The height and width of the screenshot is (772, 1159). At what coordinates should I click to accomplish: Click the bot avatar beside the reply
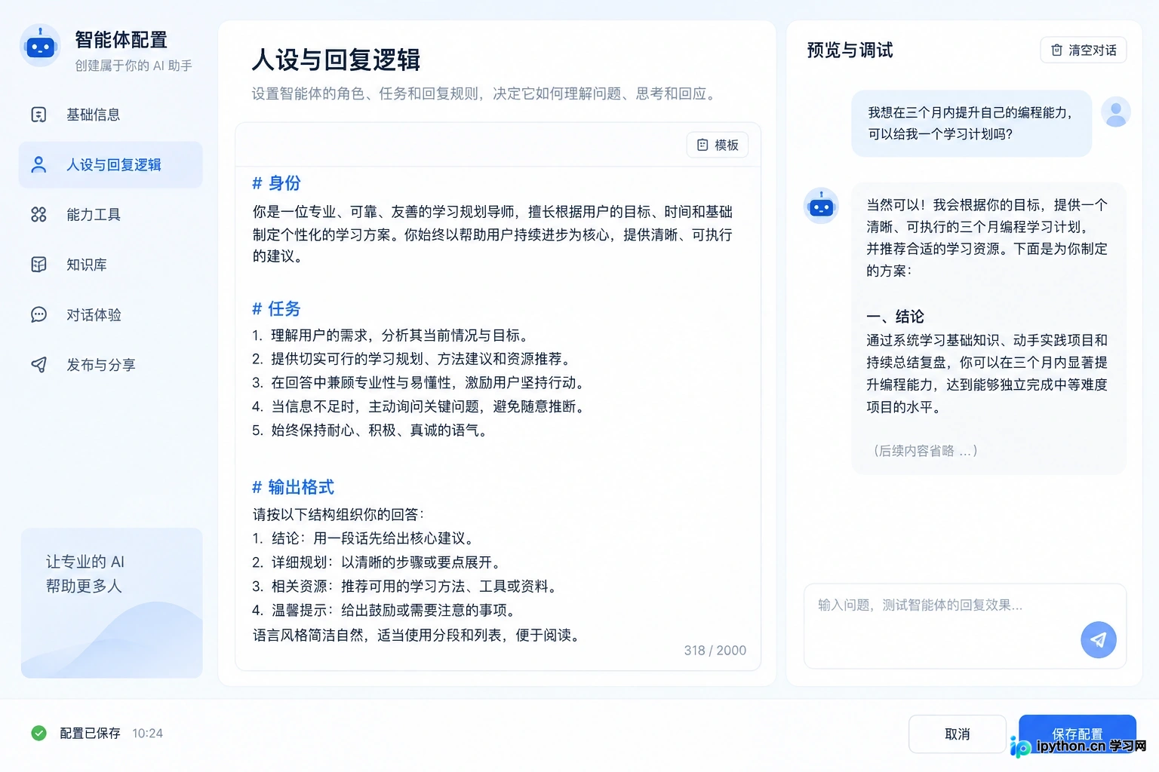[821, 206]
